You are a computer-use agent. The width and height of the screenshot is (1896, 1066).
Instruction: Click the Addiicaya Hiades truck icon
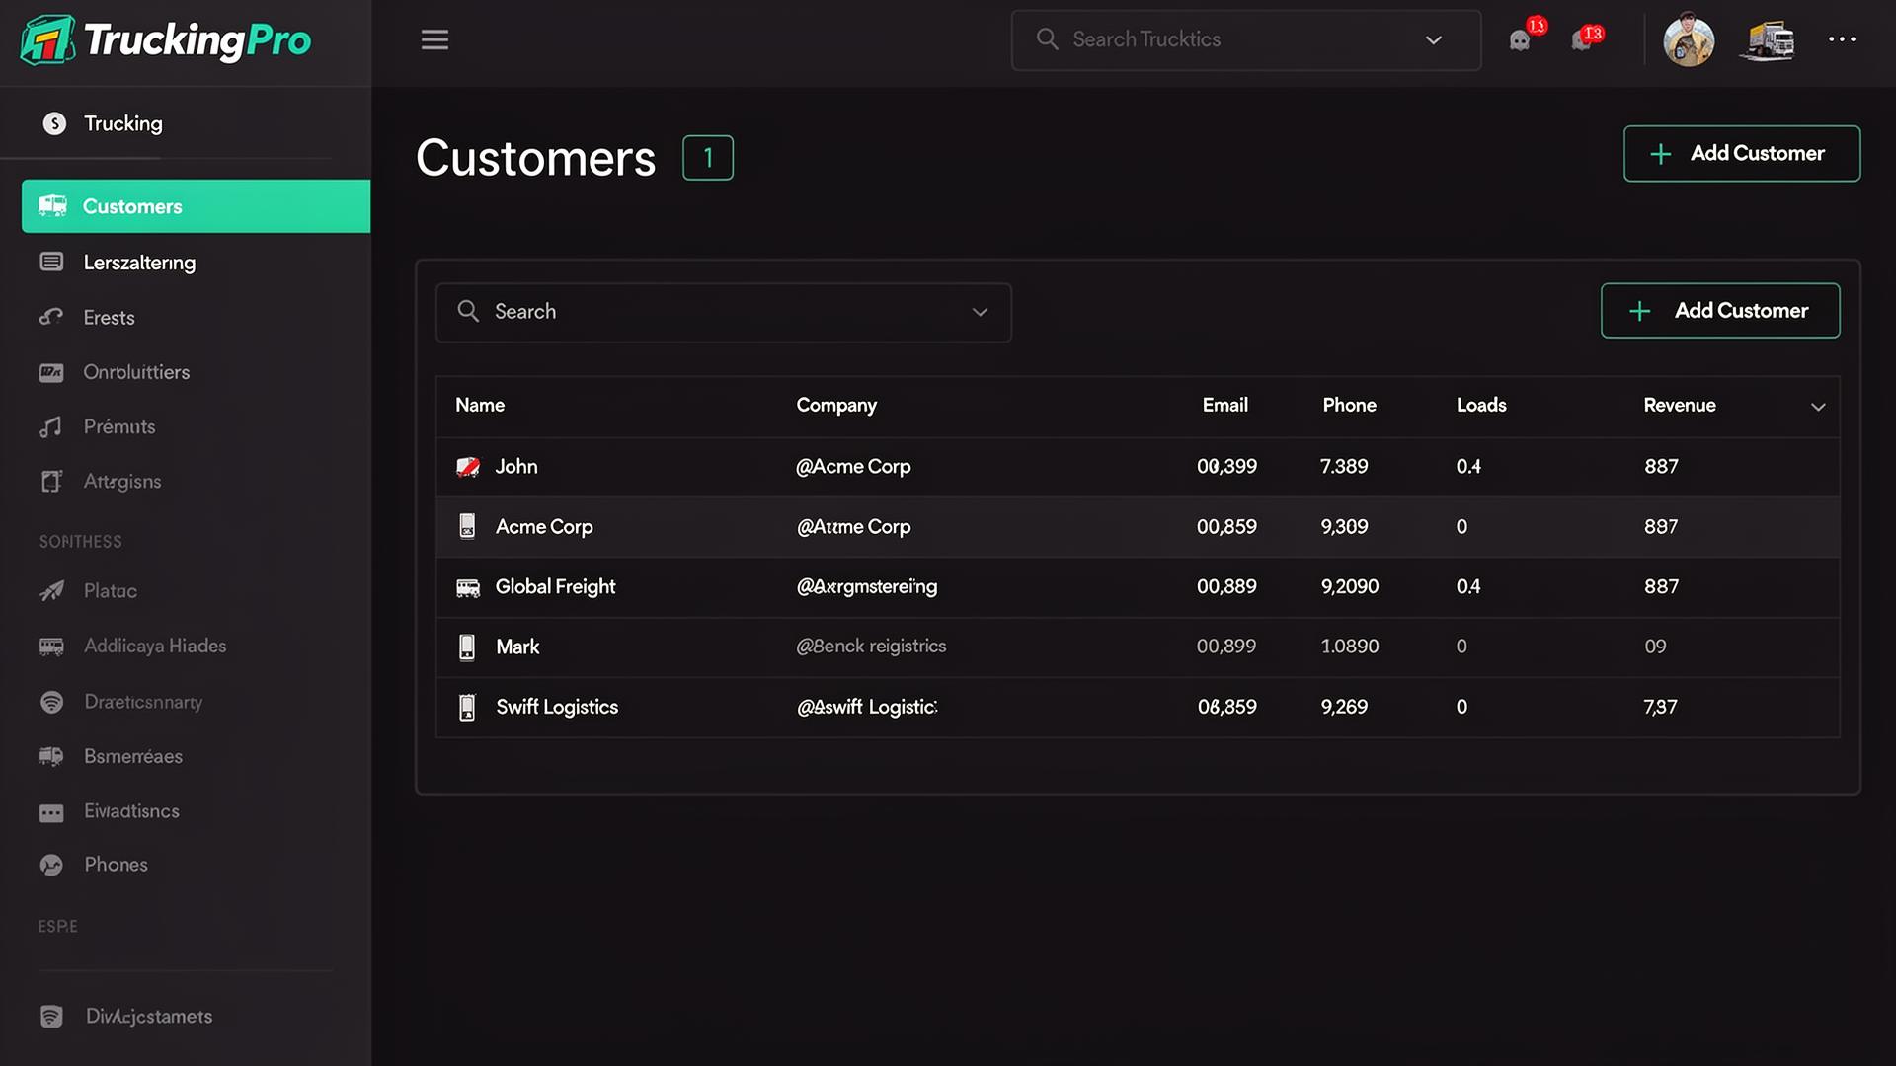coord(51,647)
